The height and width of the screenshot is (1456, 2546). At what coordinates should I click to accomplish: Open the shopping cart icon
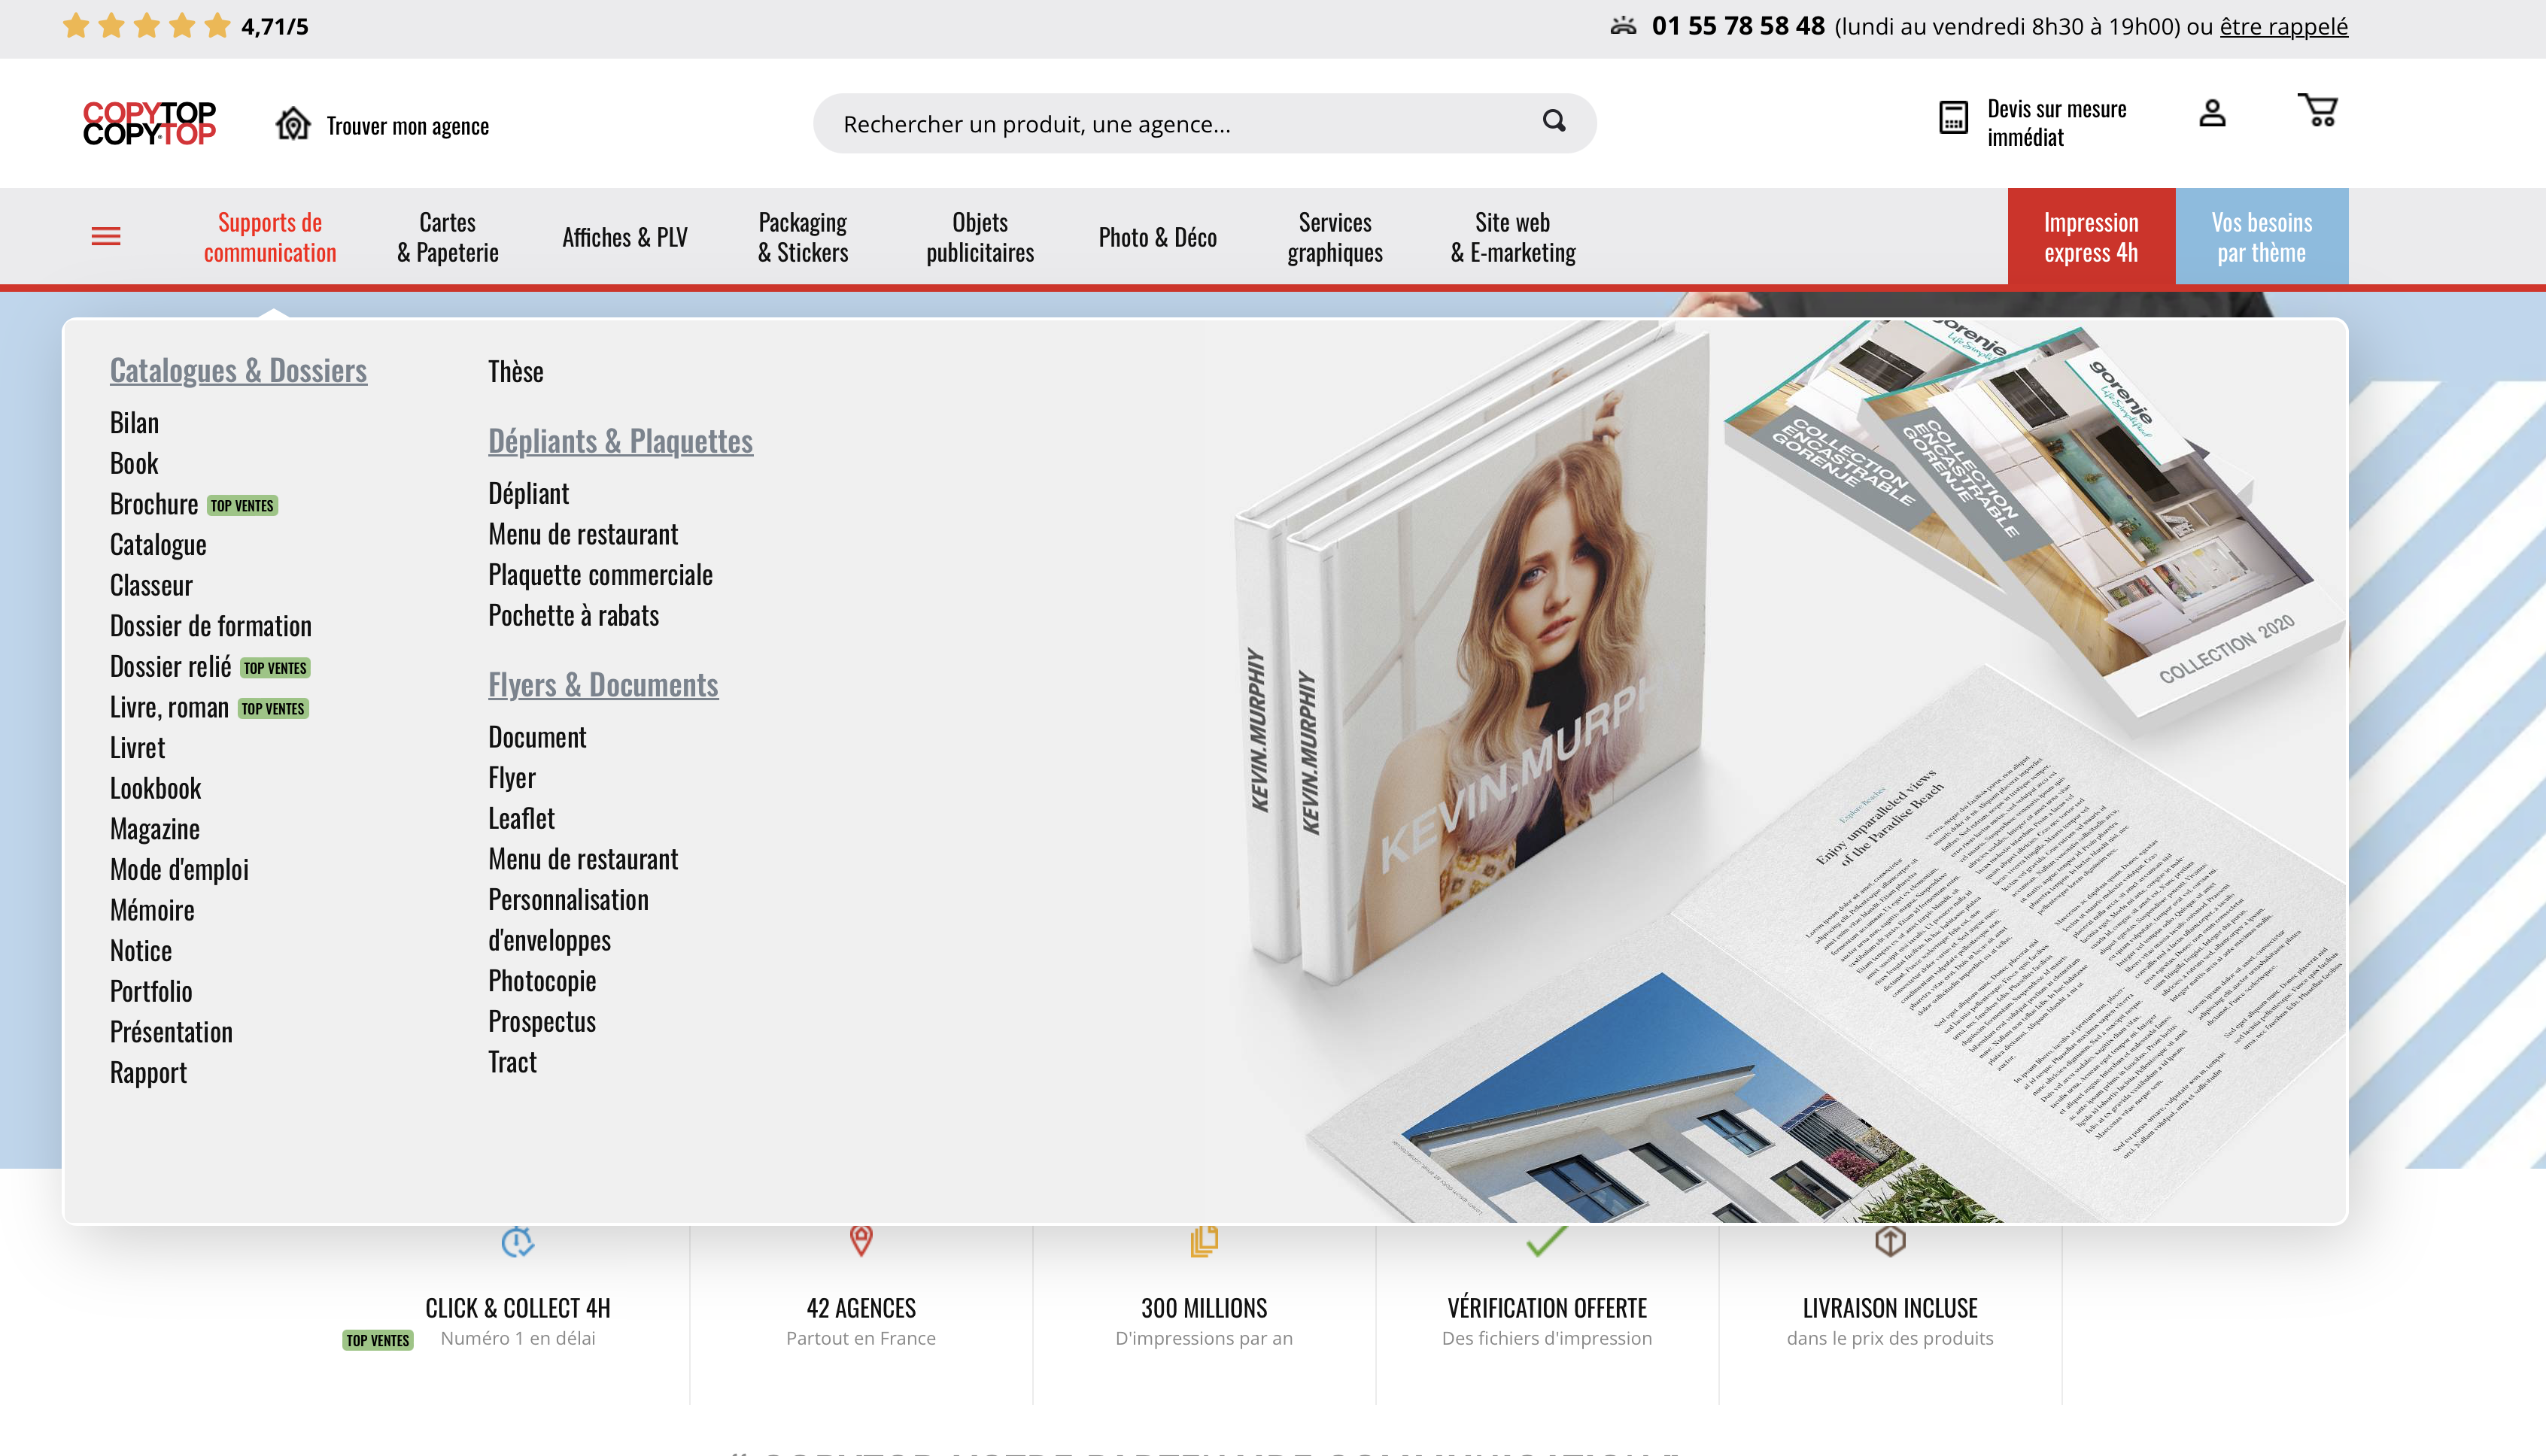(x=2318, y=110)
